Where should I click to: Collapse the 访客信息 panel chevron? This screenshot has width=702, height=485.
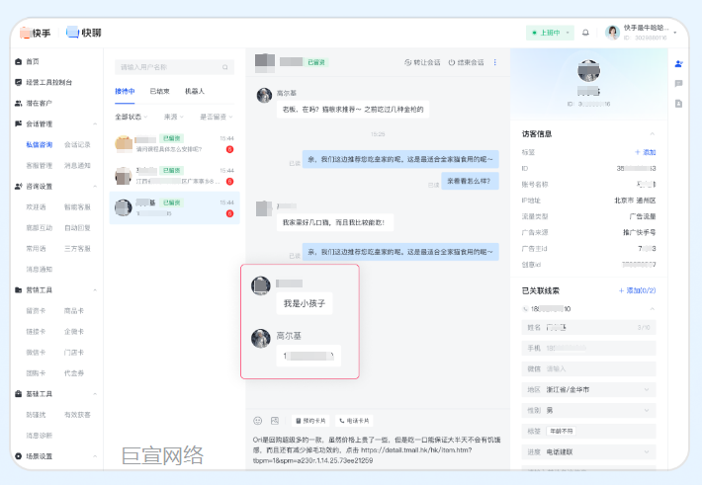[653, 133]
